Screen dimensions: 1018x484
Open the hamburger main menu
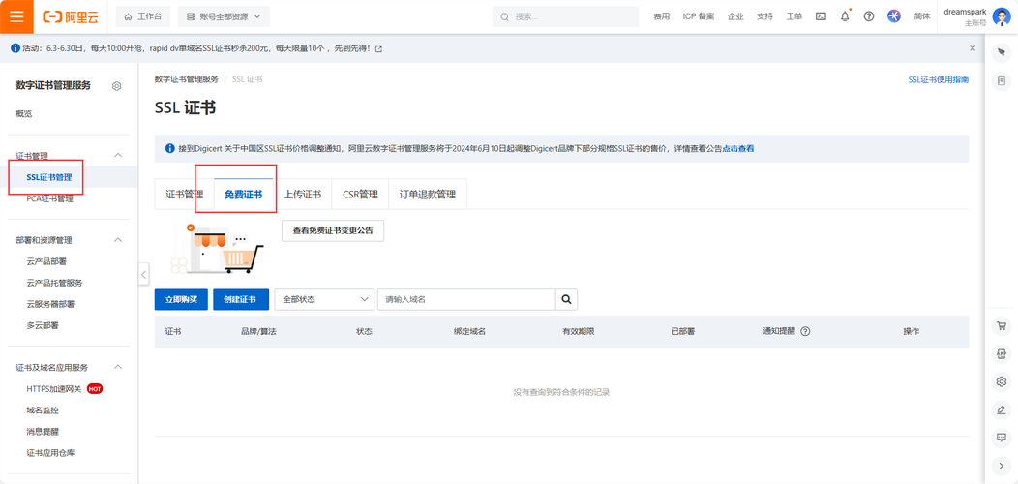pos(16,16)
